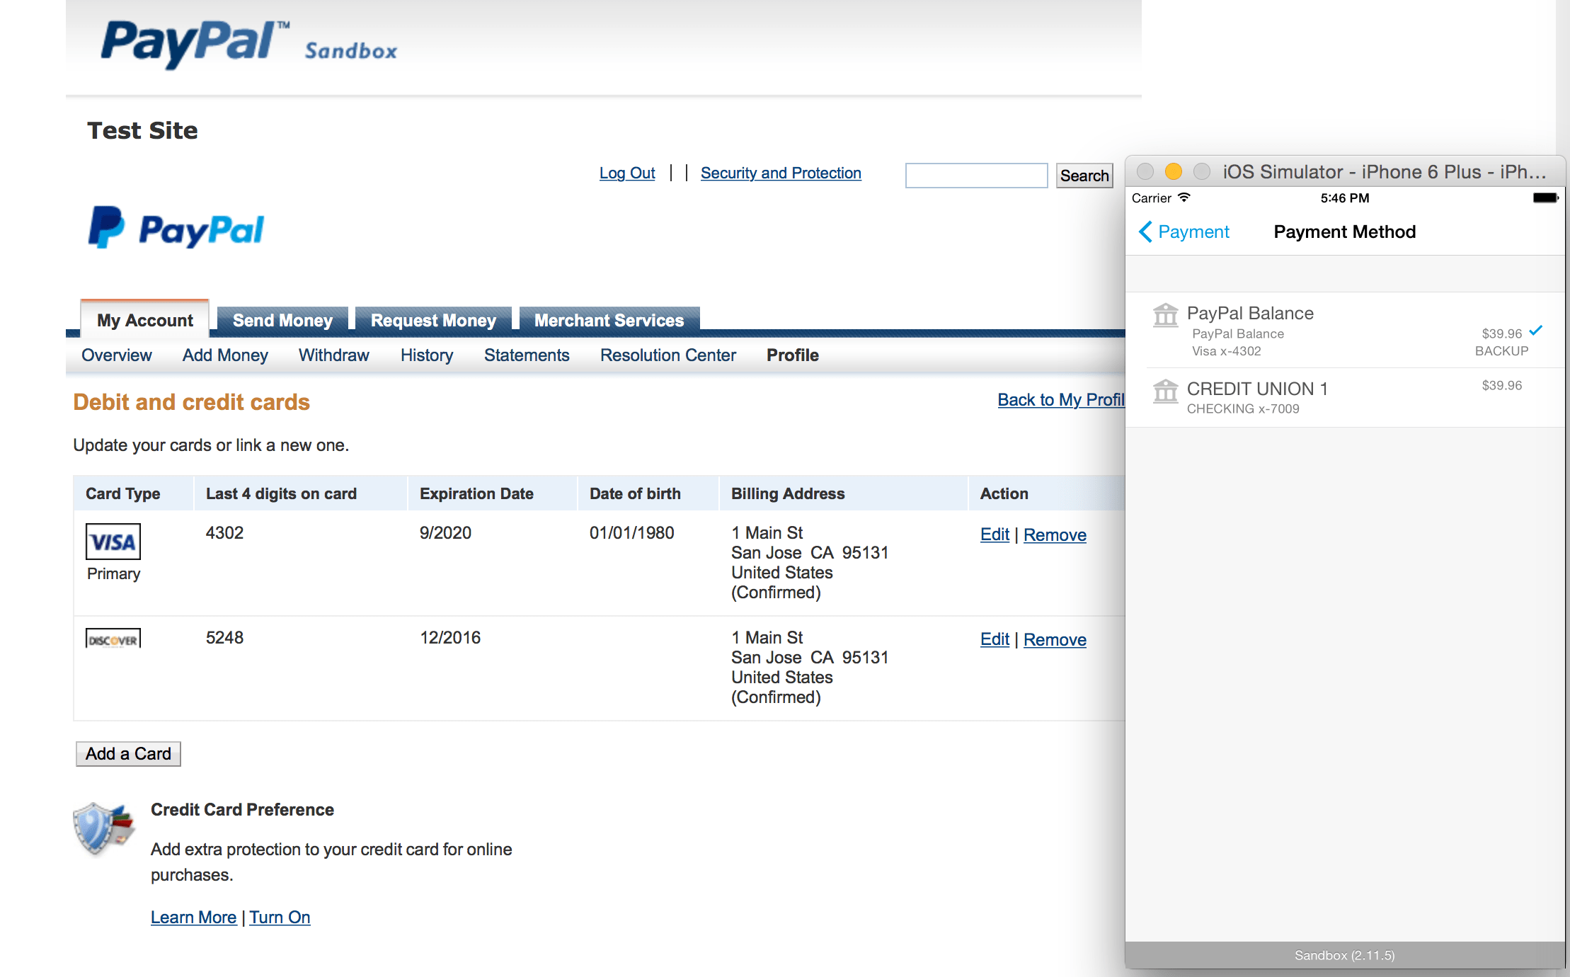Select PayPal Balance checkmarked payment method
The width and height of the screenshot is (1570, 977).
pos(1345,331)
